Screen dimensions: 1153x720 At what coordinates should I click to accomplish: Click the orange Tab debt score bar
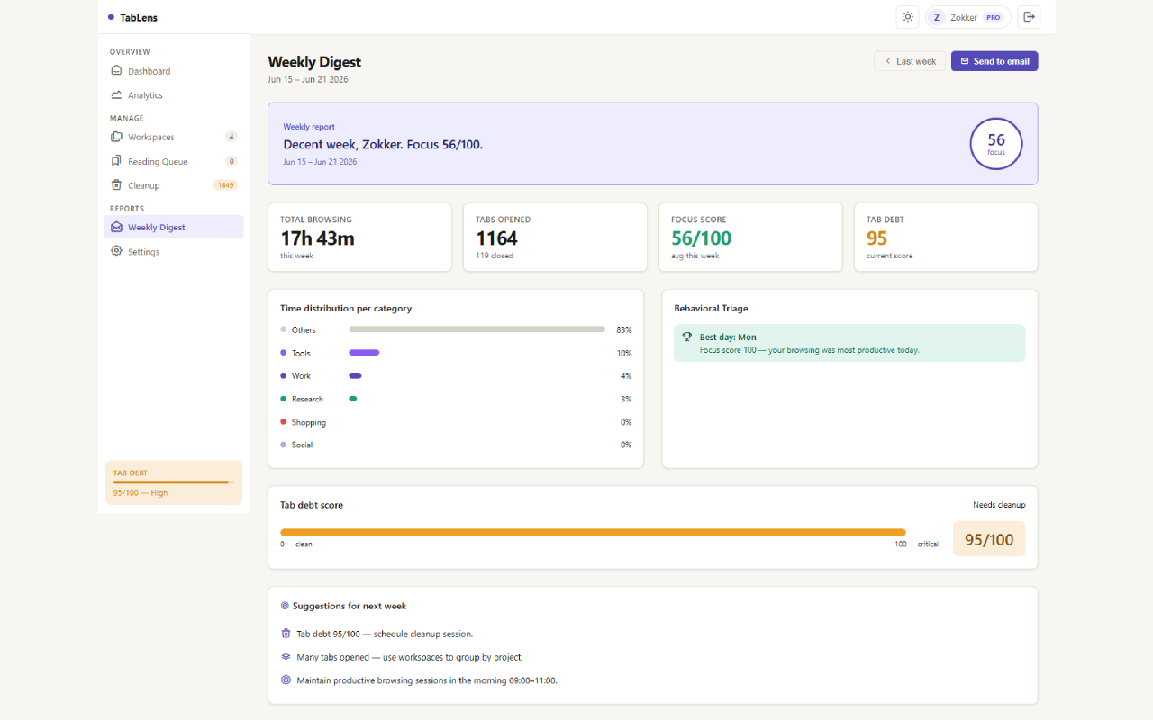click(593, 532)
